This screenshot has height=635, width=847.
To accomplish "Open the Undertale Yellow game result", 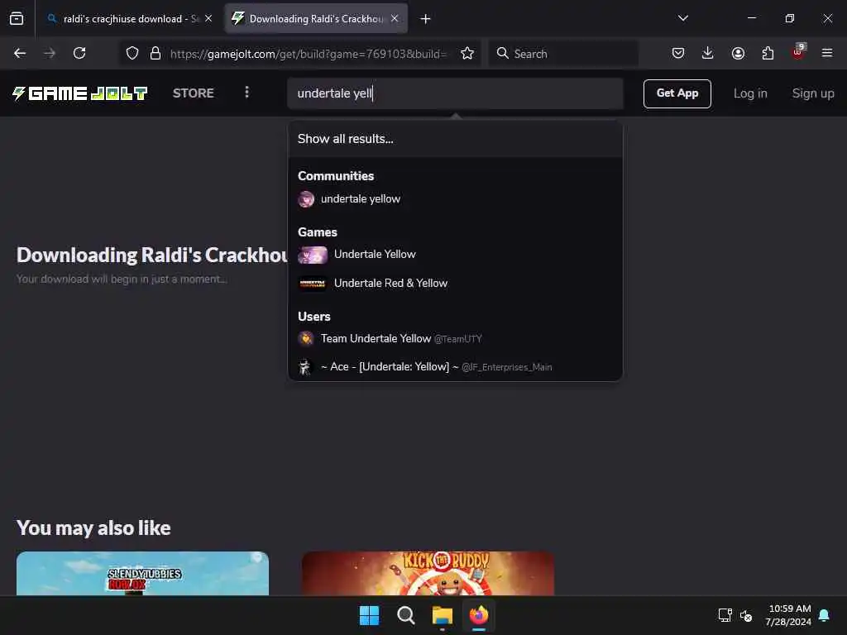I will pos(456,255).
